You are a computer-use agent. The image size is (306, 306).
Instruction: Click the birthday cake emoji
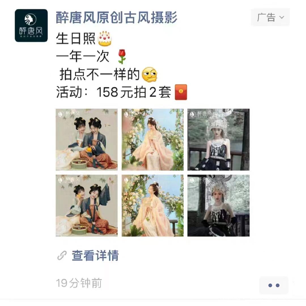pos(105,39)
